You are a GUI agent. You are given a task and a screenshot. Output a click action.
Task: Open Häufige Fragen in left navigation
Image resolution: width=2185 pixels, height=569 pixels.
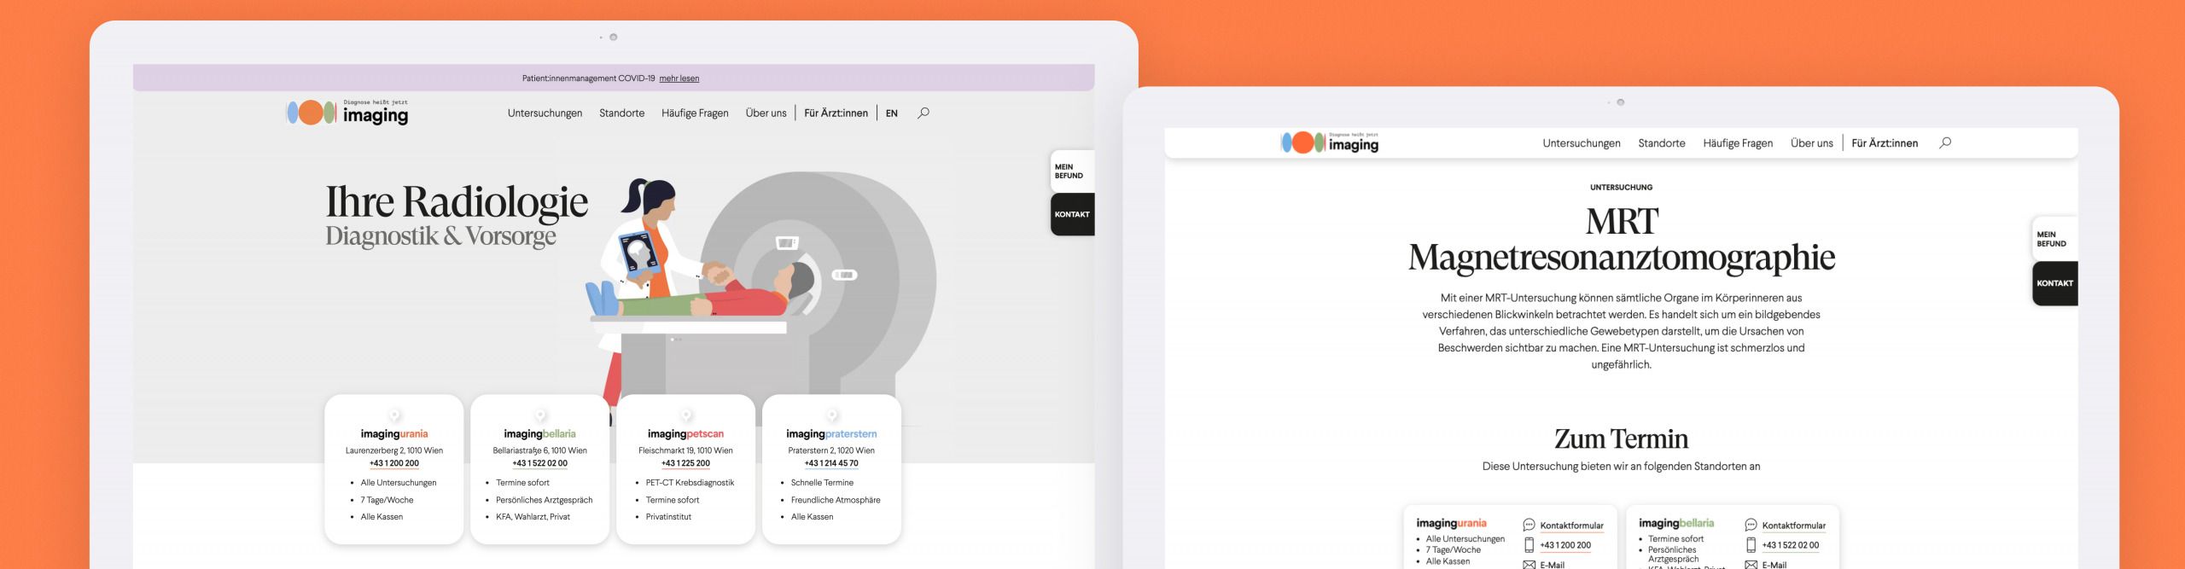[695, 113]
